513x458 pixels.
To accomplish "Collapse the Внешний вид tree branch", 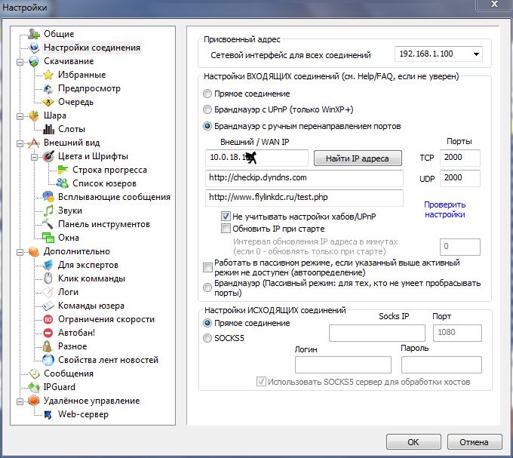I will click(20, 143).
